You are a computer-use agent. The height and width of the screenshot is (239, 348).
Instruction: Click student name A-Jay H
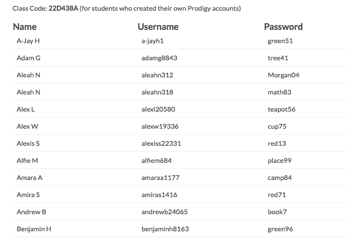click(28, 41)
